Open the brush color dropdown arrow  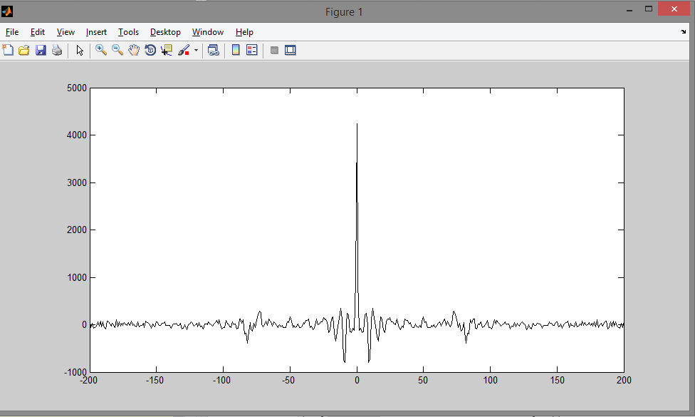click(x=196, y=50)
